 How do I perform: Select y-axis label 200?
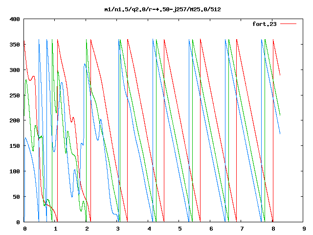point(15,120)
